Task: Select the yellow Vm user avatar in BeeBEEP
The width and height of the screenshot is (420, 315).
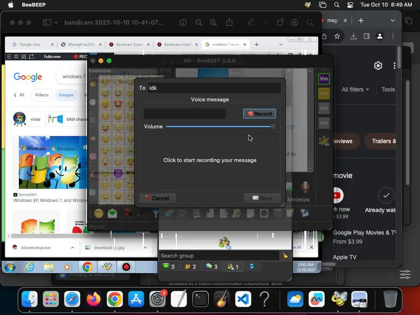Action: (324, 94)
